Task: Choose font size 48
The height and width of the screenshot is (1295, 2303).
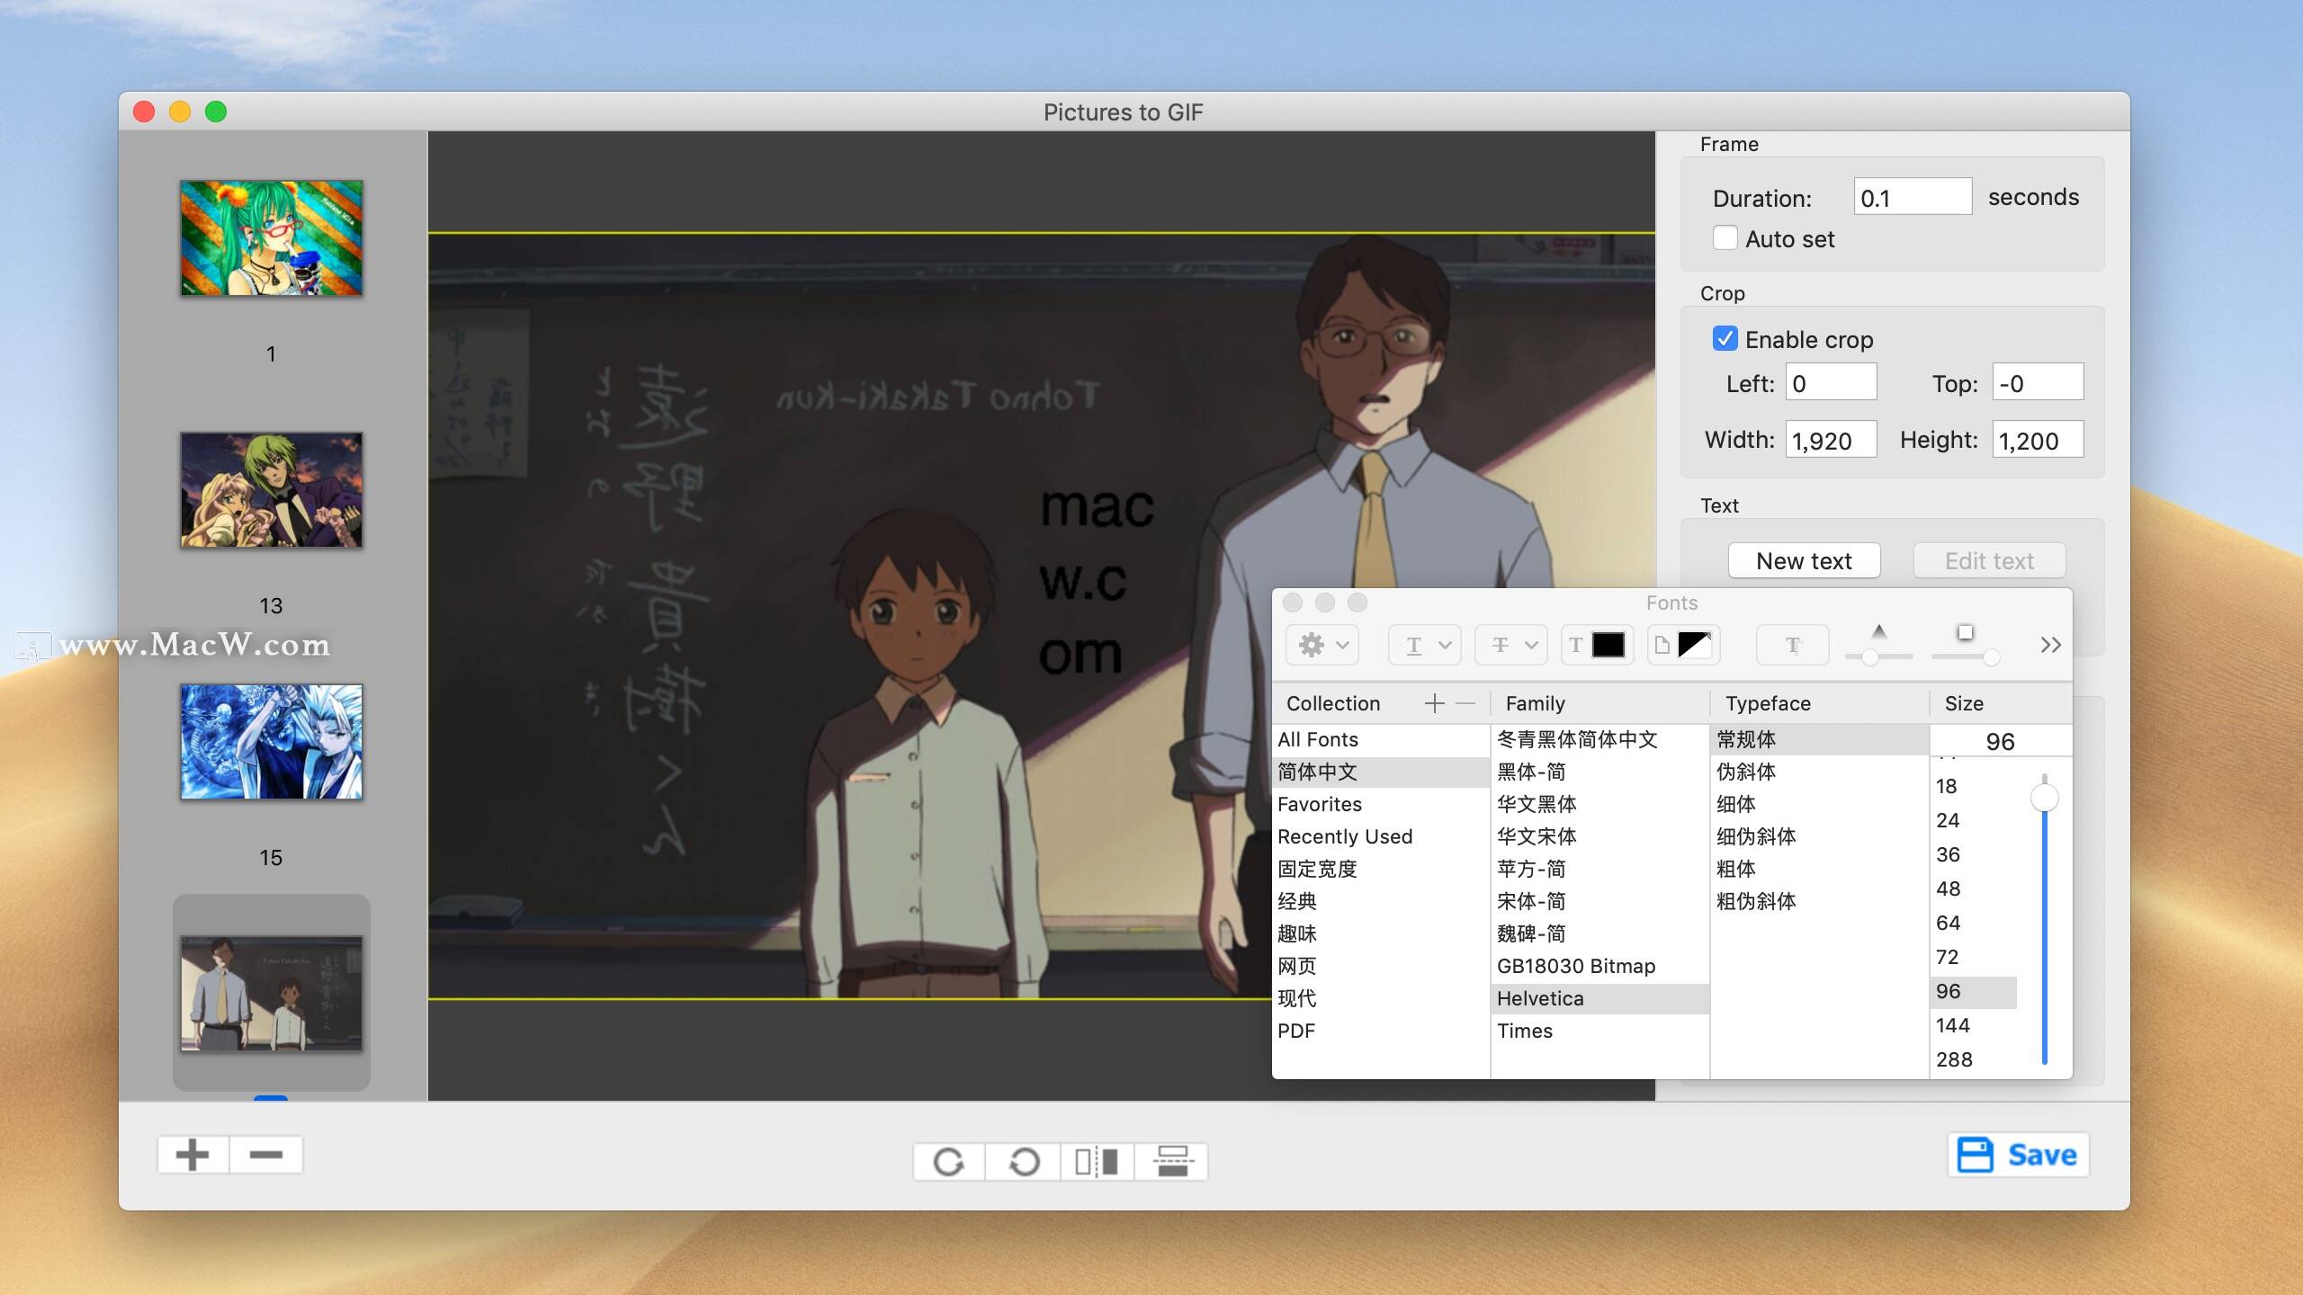Action: (1974, 889)
